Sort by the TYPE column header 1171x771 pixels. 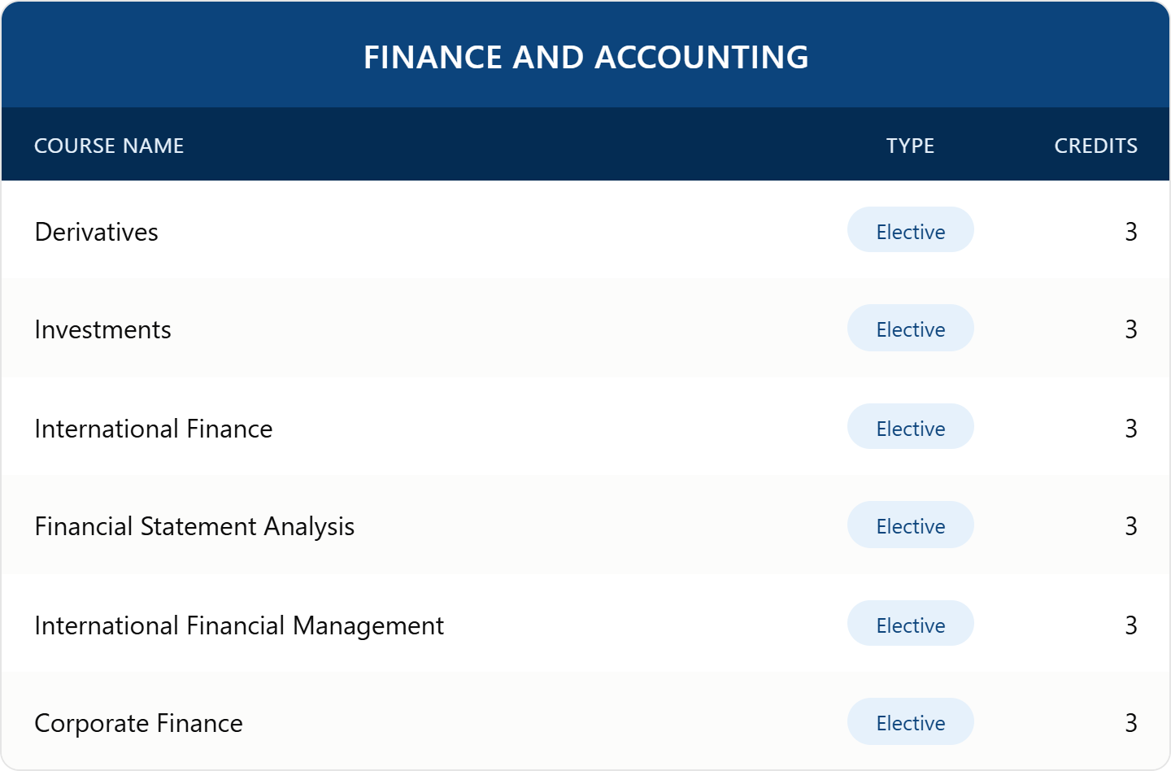click(x=911, y=146)
